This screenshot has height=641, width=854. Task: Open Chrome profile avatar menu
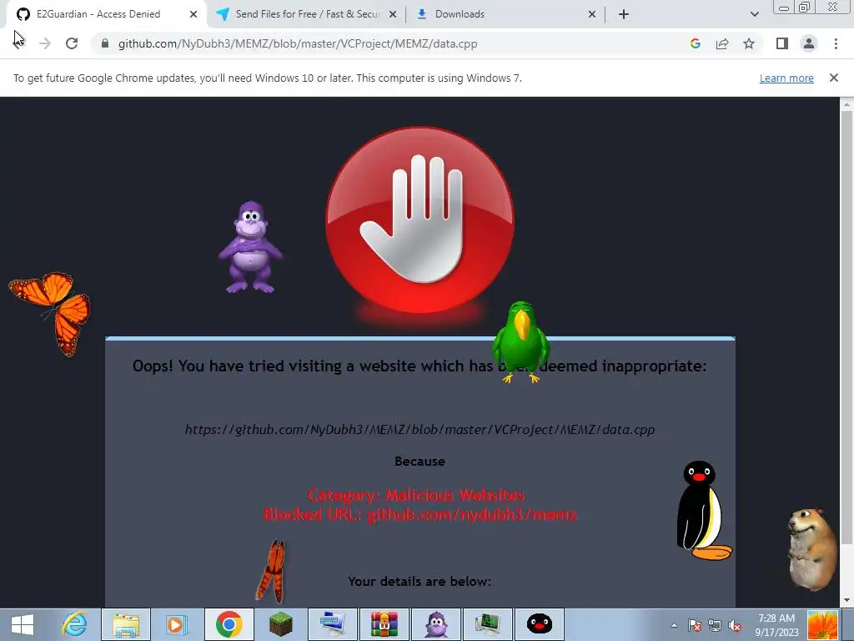(809, 43)
